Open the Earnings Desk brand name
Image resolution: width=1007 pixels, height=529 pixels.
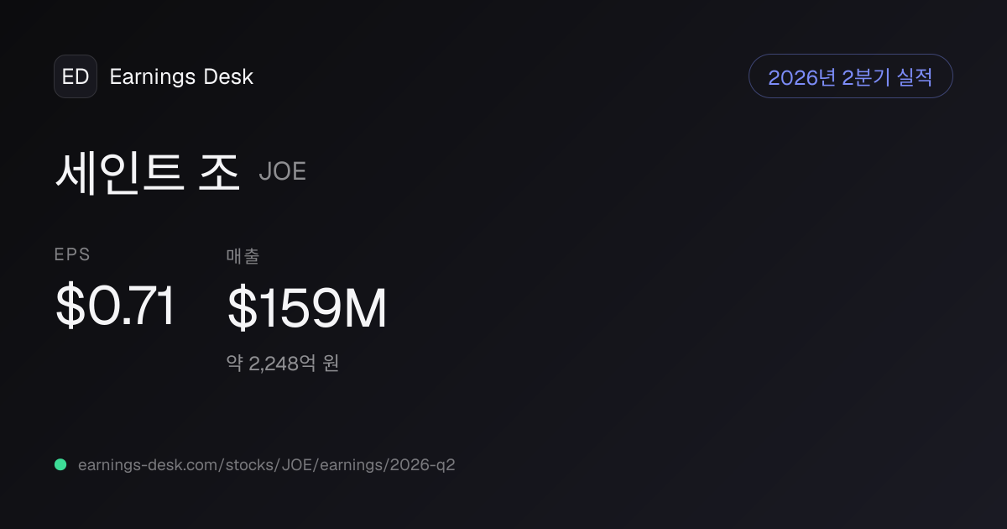(x=181, y=76)
